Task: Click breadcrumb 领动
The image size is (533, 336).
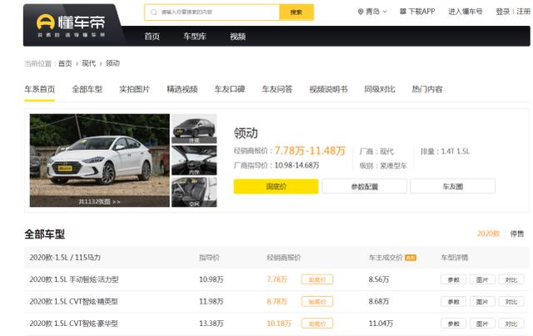Action: point(112,63)
